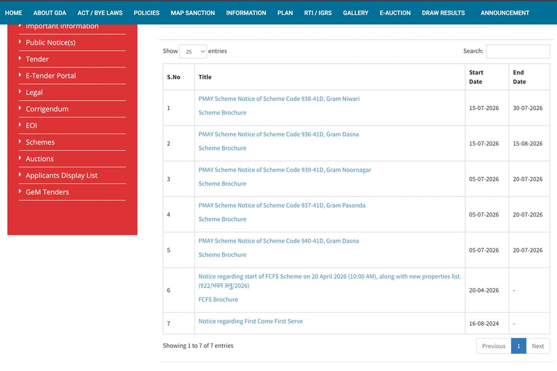The image size is (557, 371).
Task: Open the FCFS Brochure link
Action: (218, 300)
